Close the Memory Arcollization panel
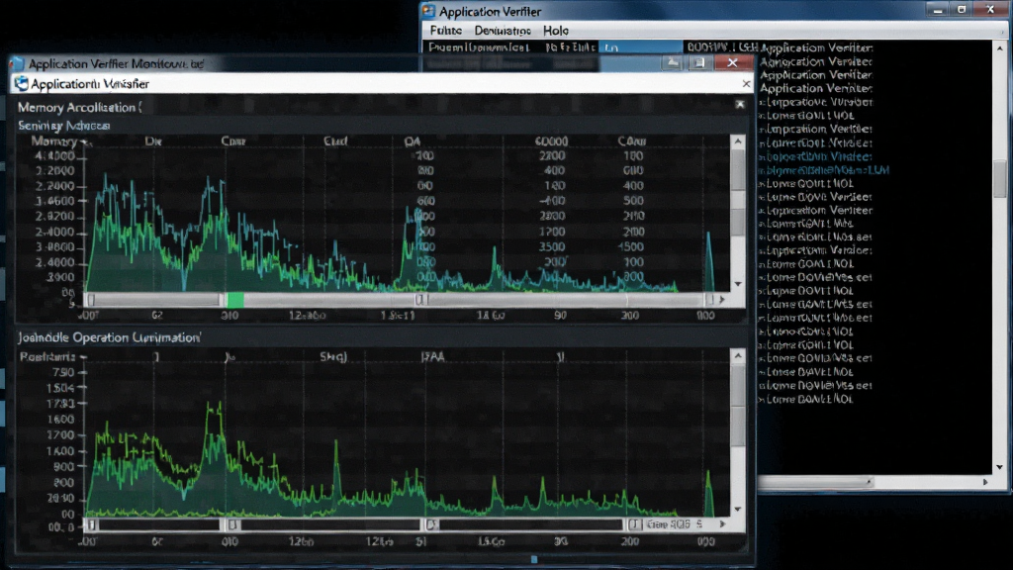The width and height of the screenshot is (1013, 570). (740, 104)
